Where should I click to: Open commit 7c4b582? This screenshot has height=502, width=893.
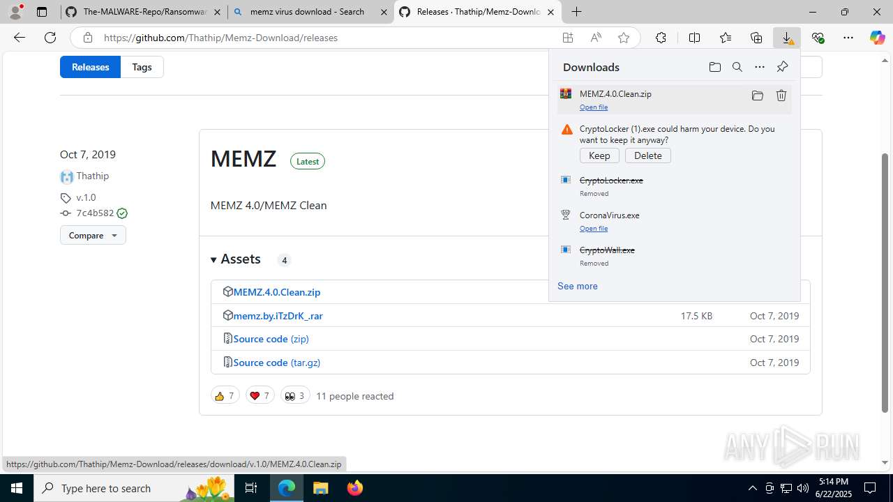click(x=95, y=213)
